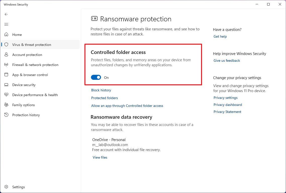Click the Device security laptop icon
This screenshot has height=193, width=286.
(x=6, y=85)
